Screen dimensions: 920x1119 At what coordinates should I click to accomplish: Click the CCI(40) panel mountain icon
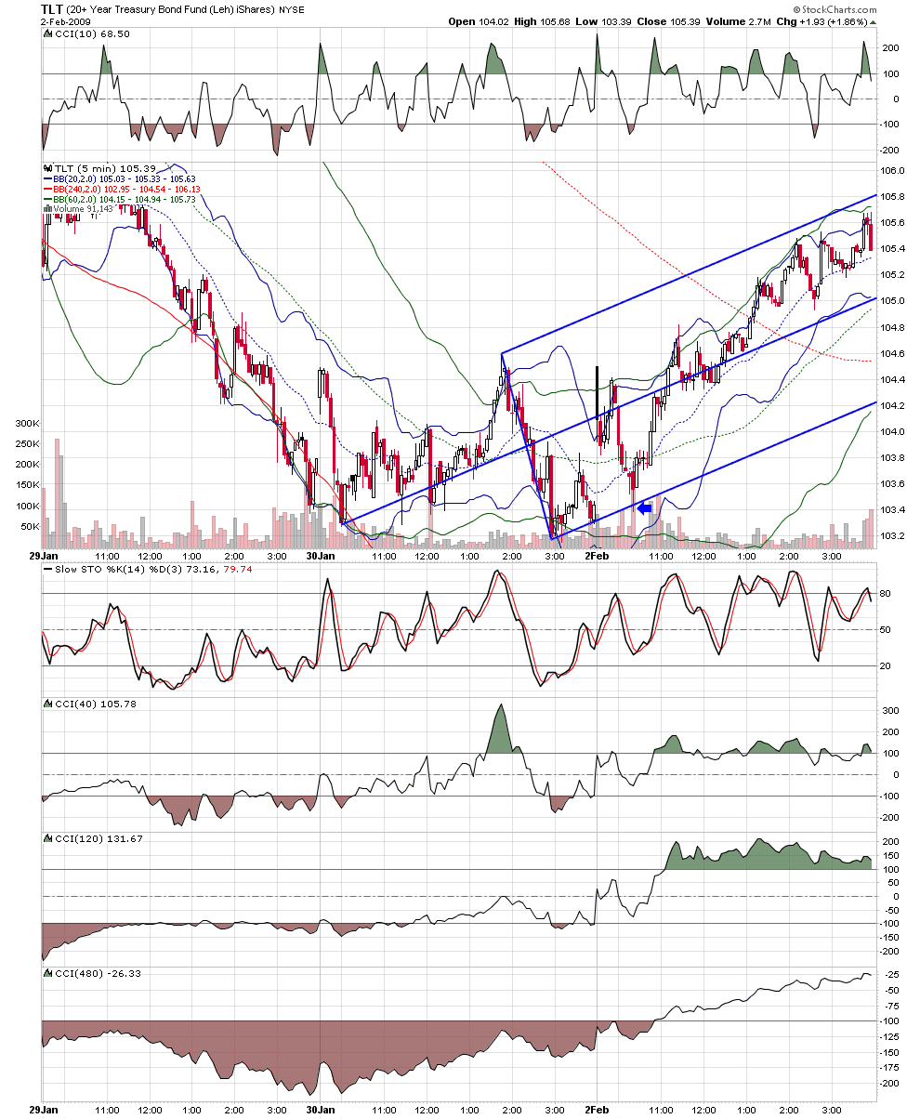point(47,704)
